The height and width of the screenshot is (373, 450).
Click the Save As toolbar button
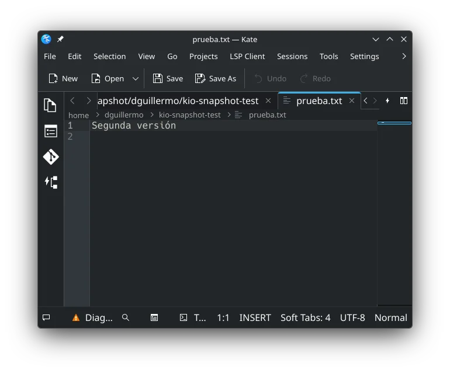tap(215, 78)
